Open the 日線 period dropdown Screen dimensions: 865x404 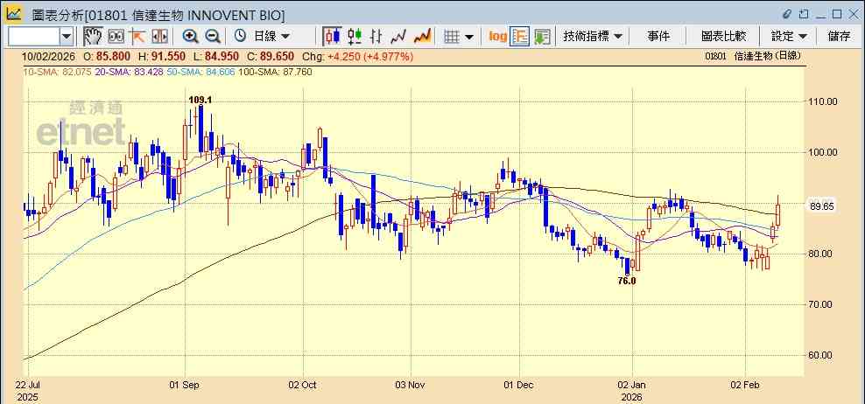click(263, 37)
